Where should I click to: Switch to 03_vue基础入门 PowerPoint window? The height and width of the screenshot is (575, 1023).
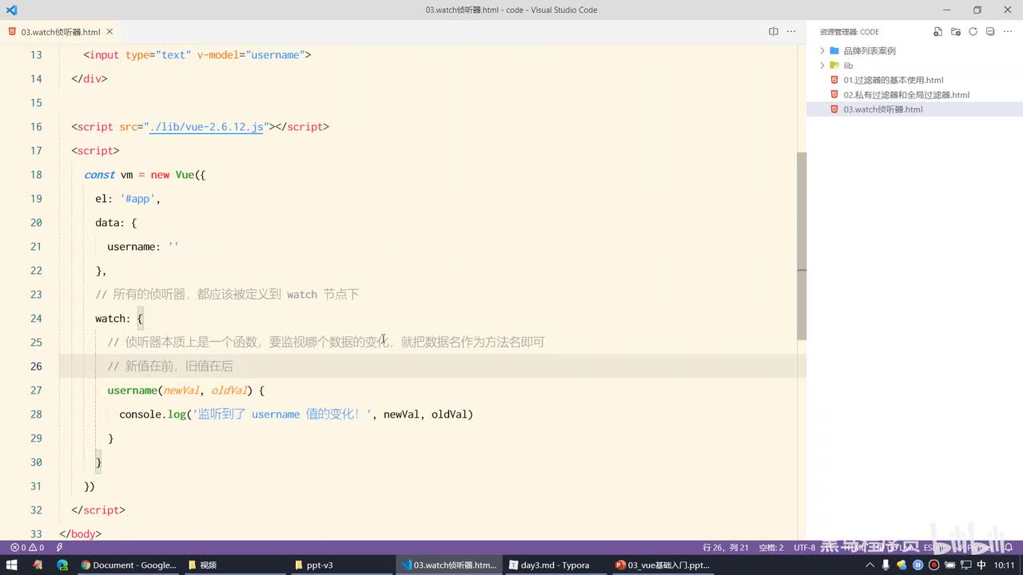pyautogui.click(x=663, y=565)
